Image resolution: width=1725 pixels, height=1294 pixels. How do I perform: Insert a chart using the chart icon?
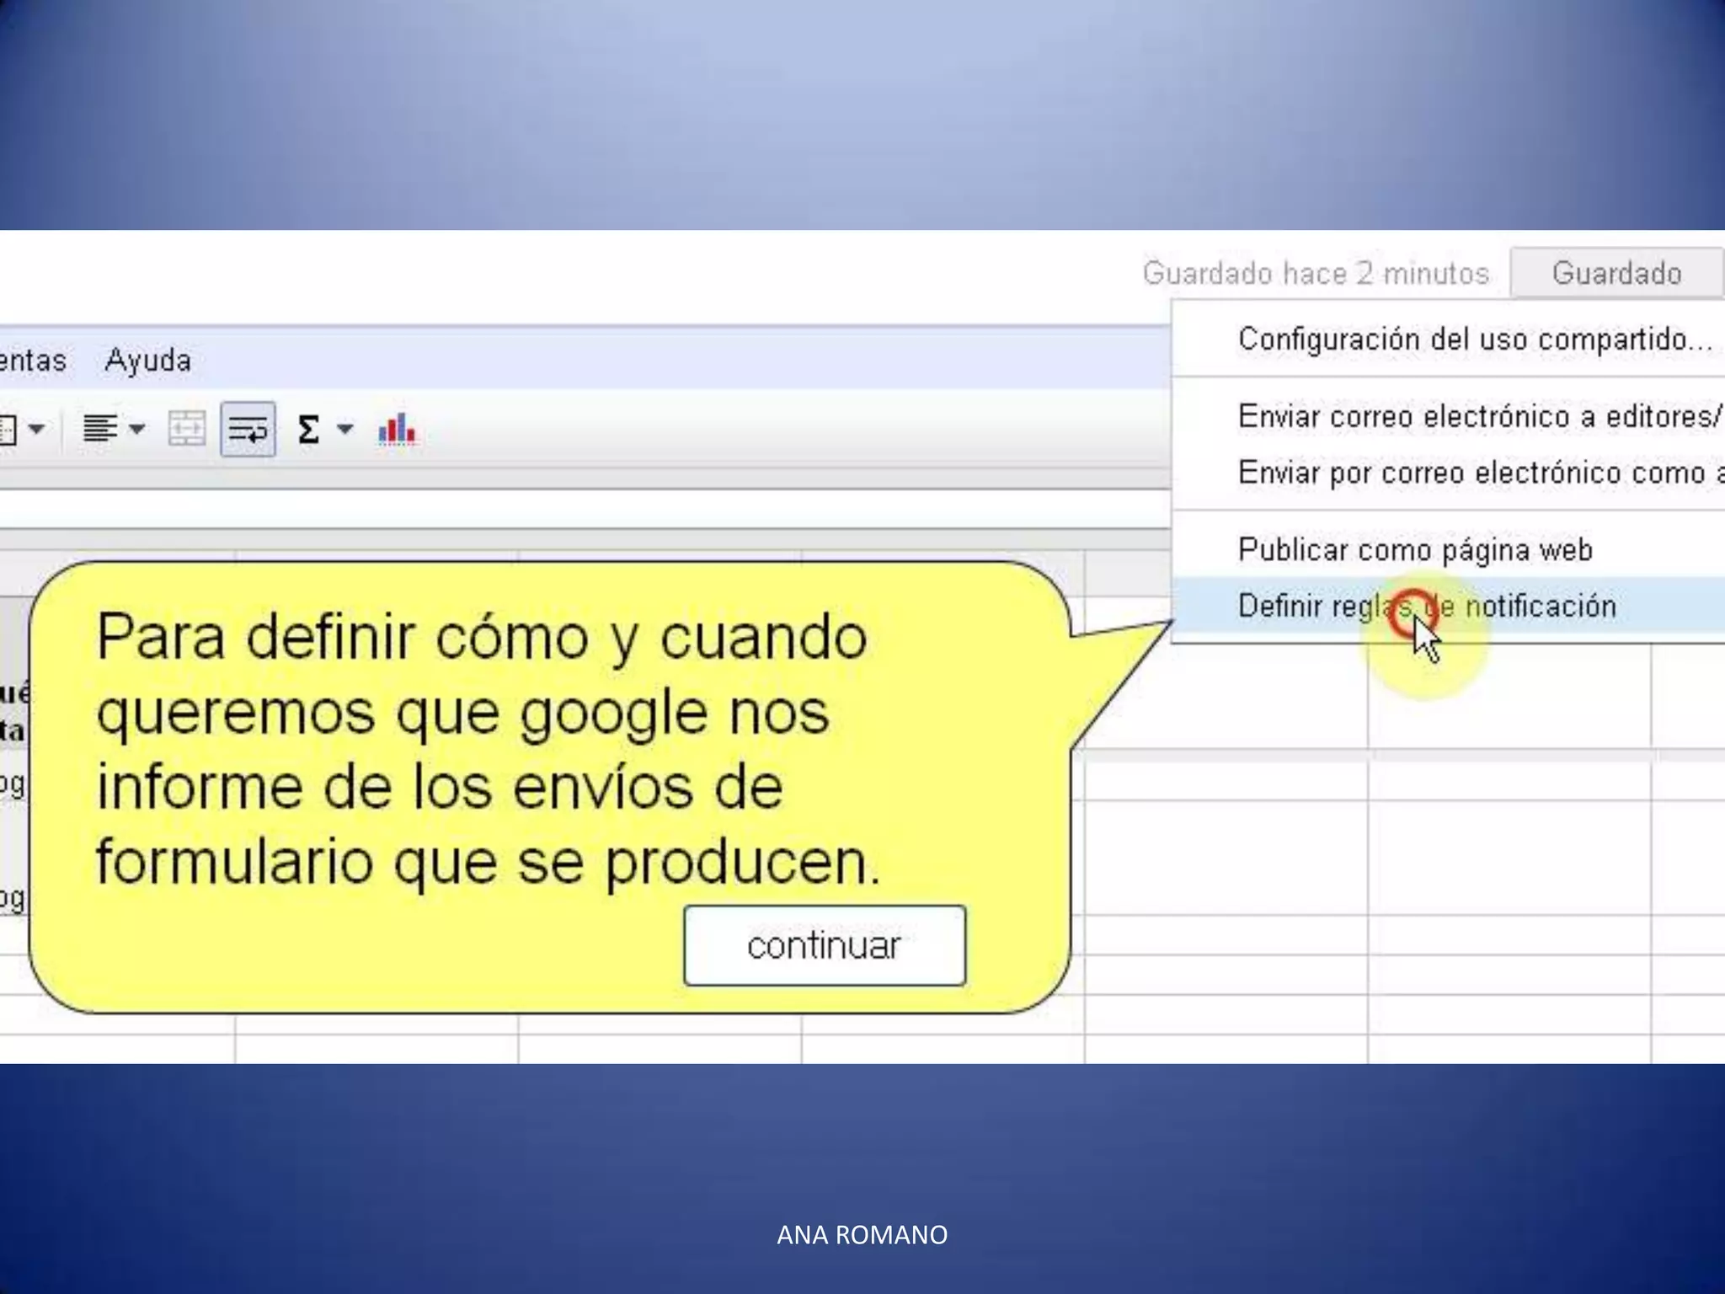397,430
